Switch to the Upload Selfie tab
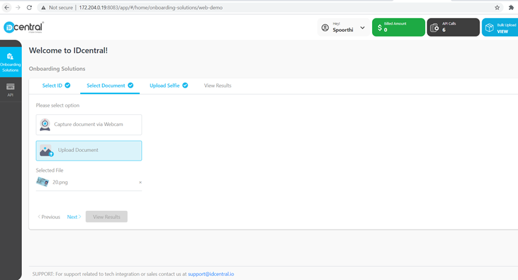518x280 pixels. coord(168,86)
